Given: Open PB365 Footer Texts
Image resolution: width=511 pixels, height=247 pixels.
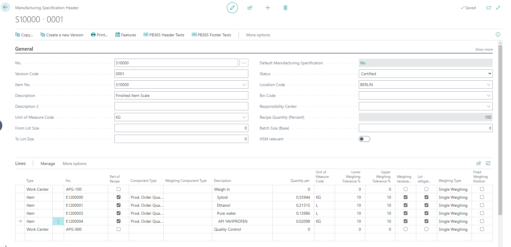Looking at the screenshot, I should pyautogui.click(x=211, y=35).
